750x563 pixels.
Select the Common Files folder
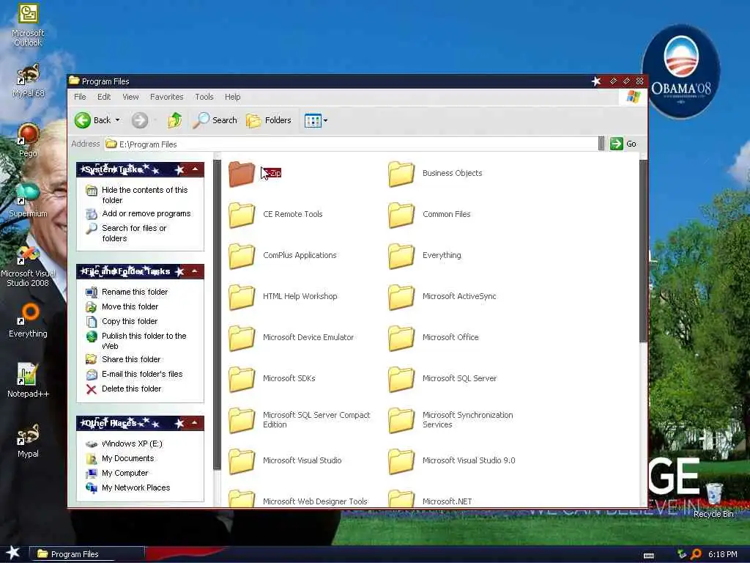click(430, 214)
